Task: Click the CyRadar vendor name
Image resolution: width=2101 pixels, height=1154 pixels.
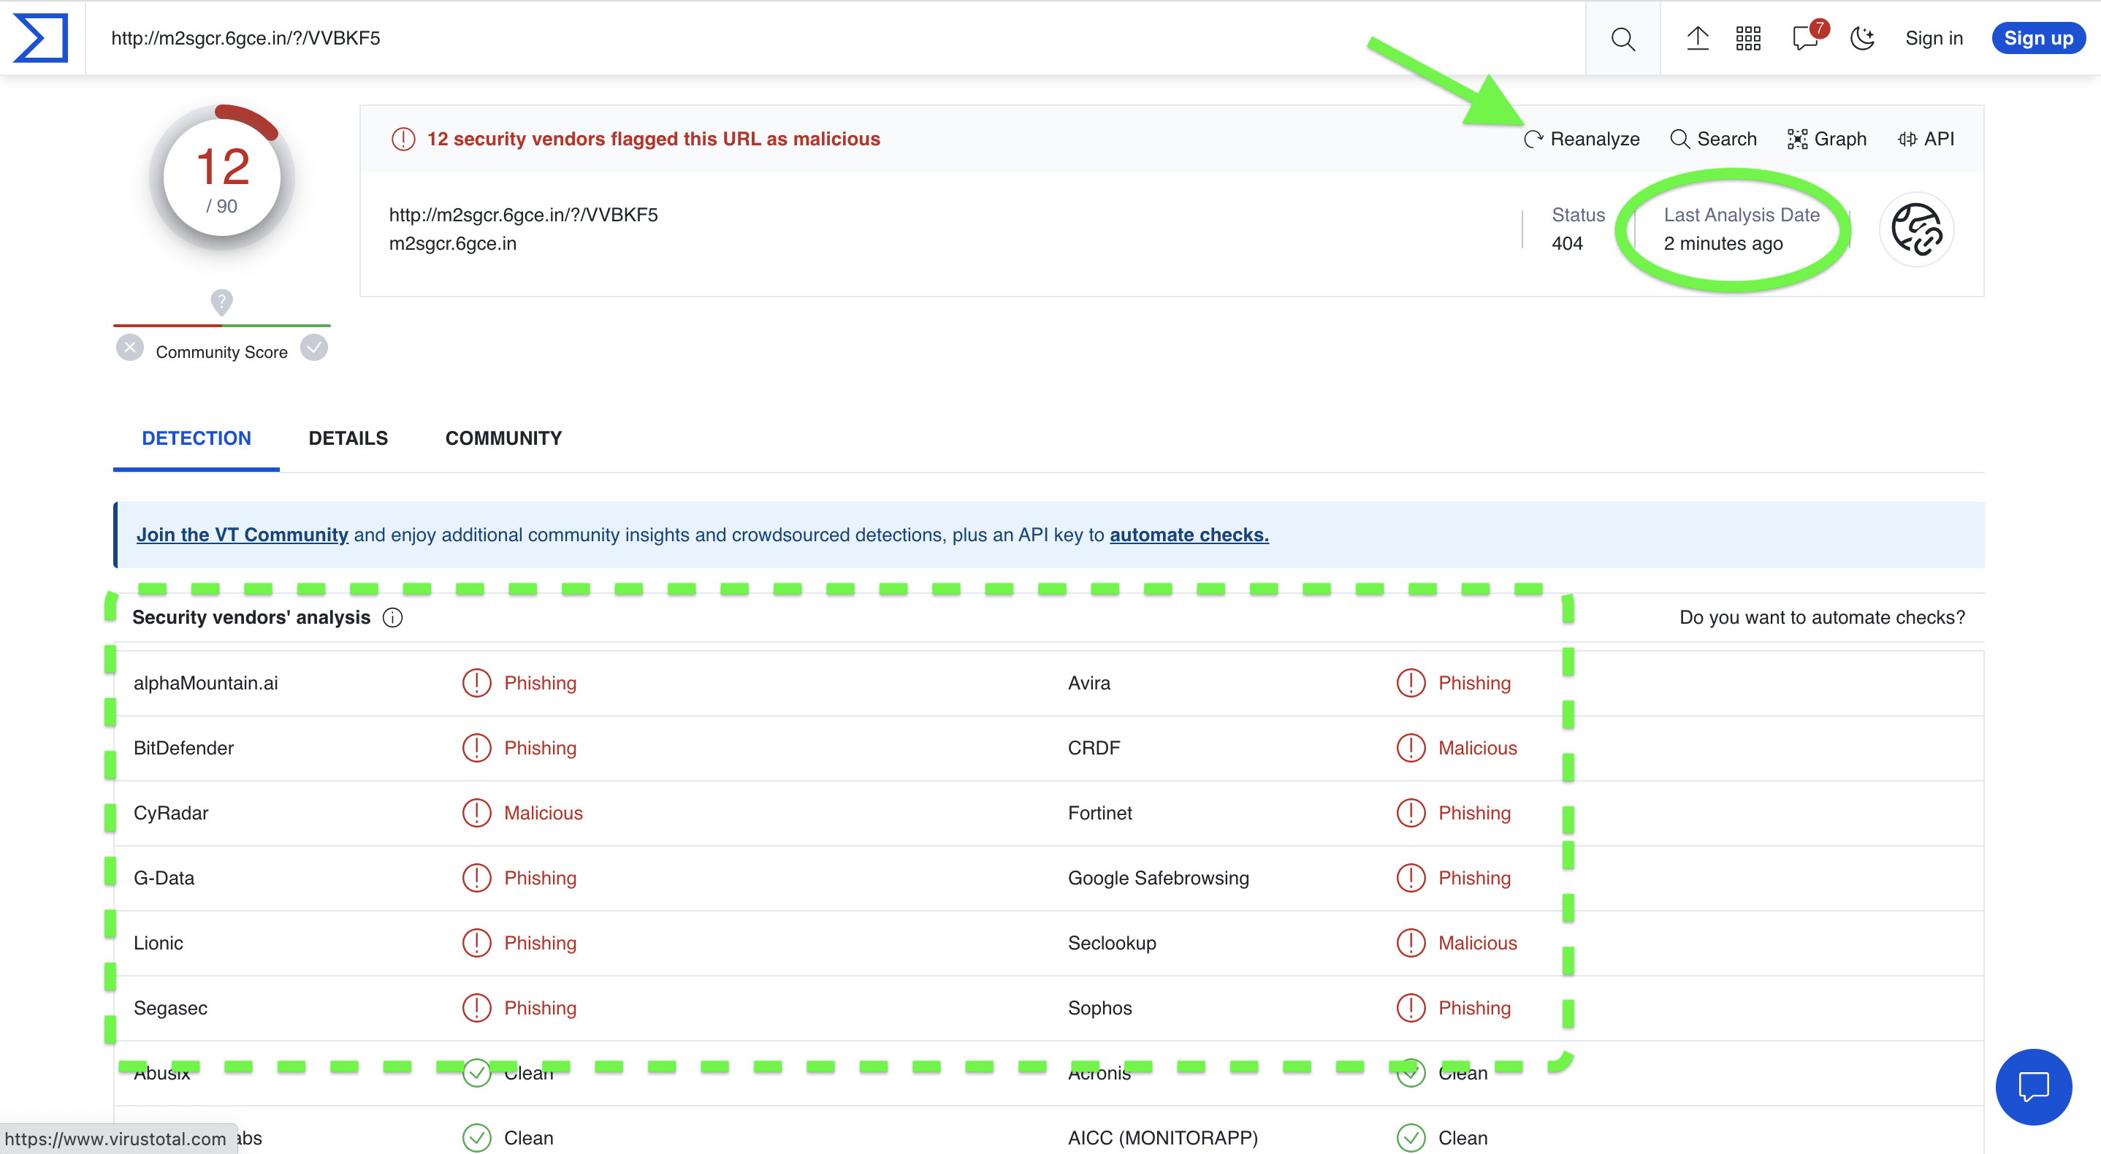Action: coord(170,813)
